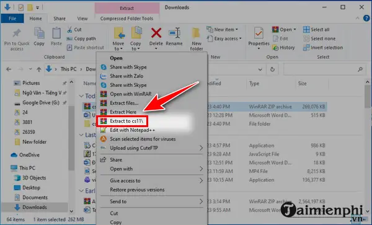The image size is (372, 225).
Task: Select Google Drive (G:) in sidebar
Action: point(41,103)
